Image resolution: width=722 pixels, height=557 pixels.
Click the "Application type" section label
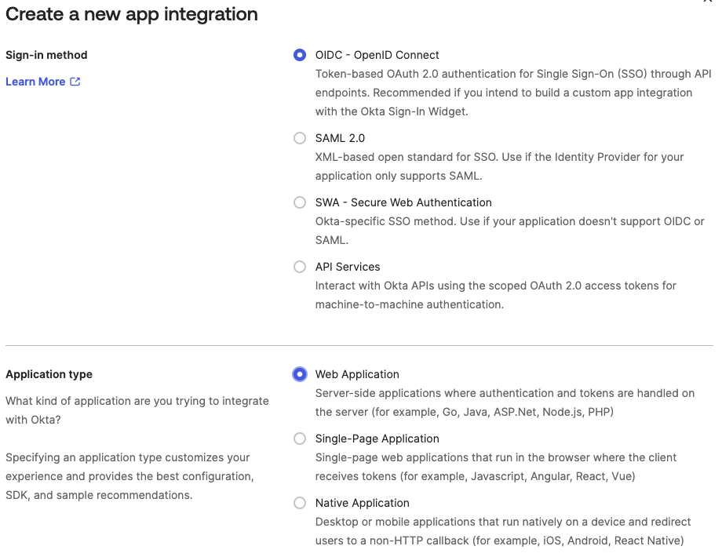point(49,374)
